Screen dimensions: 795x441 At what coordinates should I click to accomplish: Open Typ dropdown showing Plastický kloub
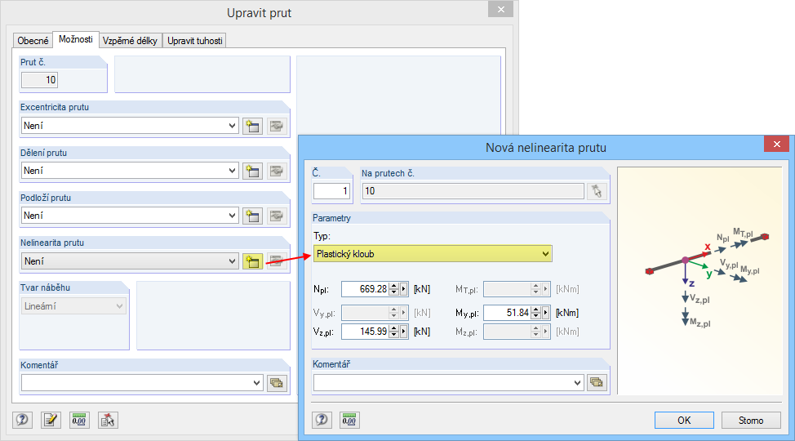tap(545, 254)
